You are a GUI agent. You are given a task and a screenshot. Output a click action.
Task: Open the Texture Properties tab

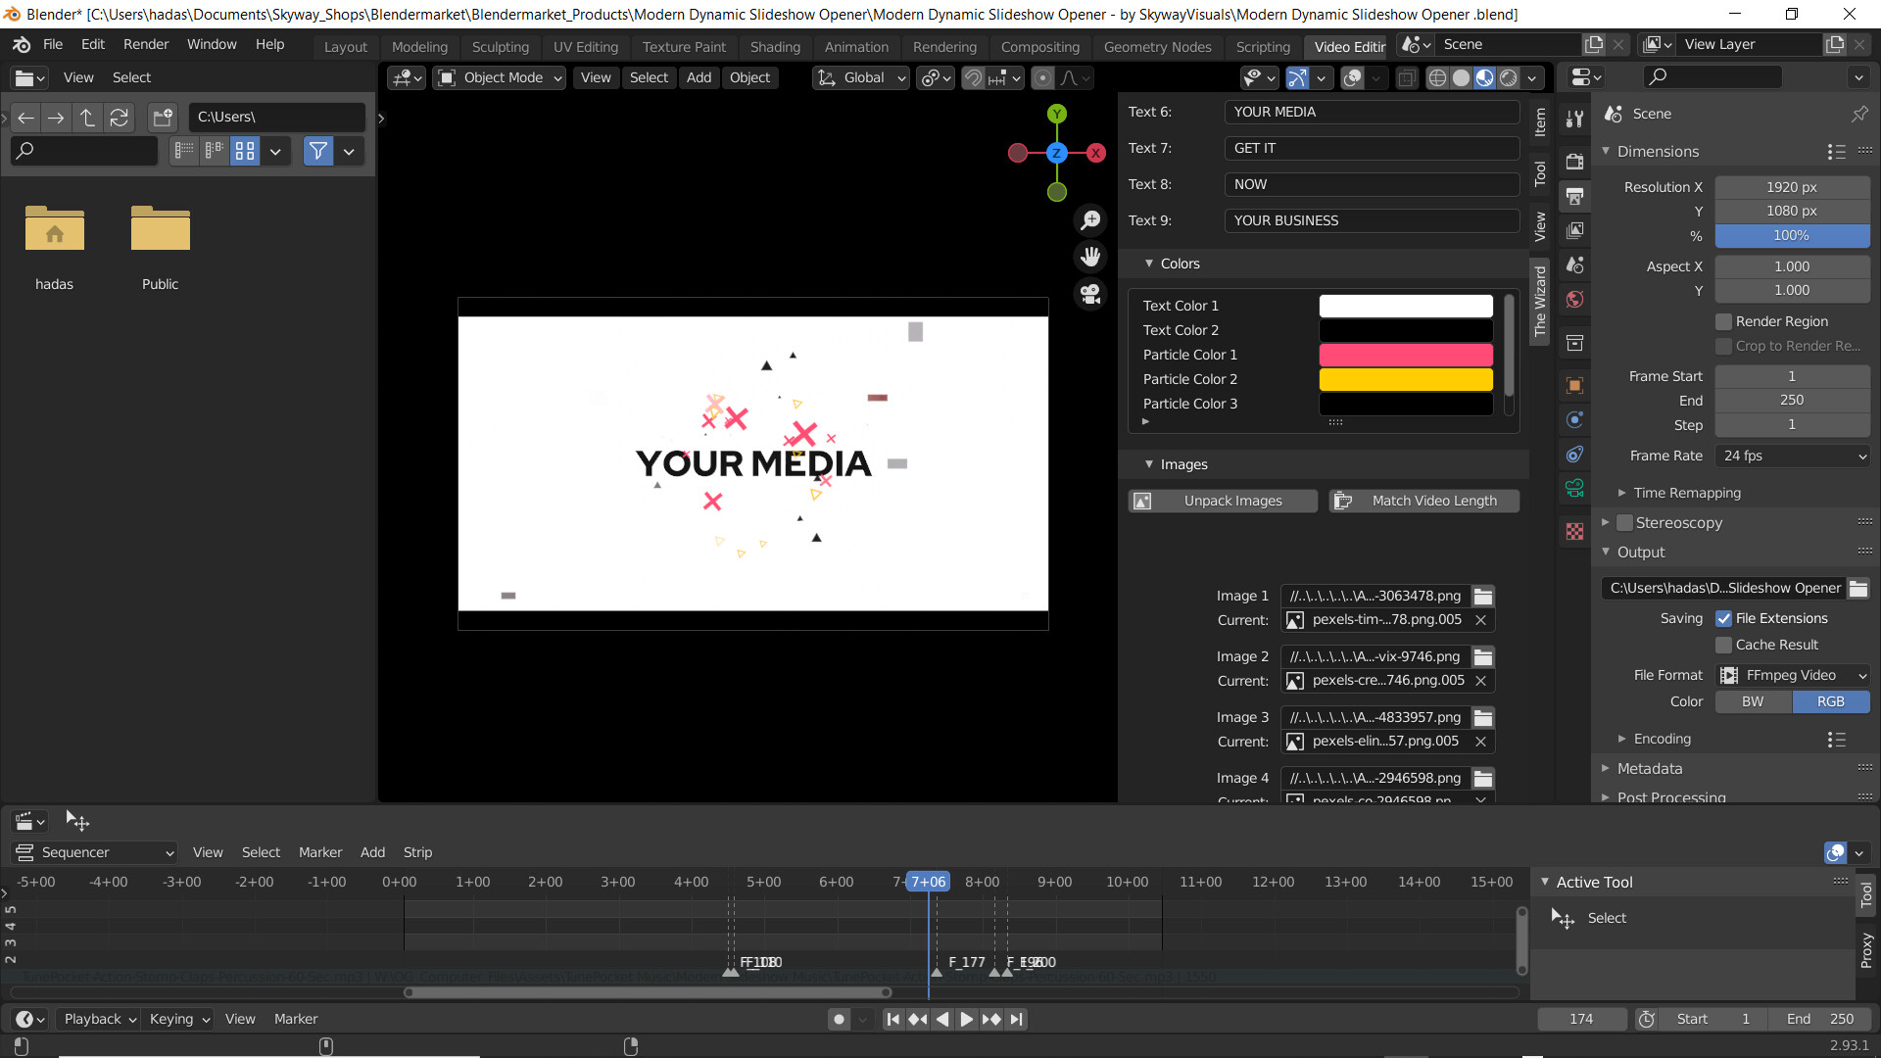[1574, 530]
